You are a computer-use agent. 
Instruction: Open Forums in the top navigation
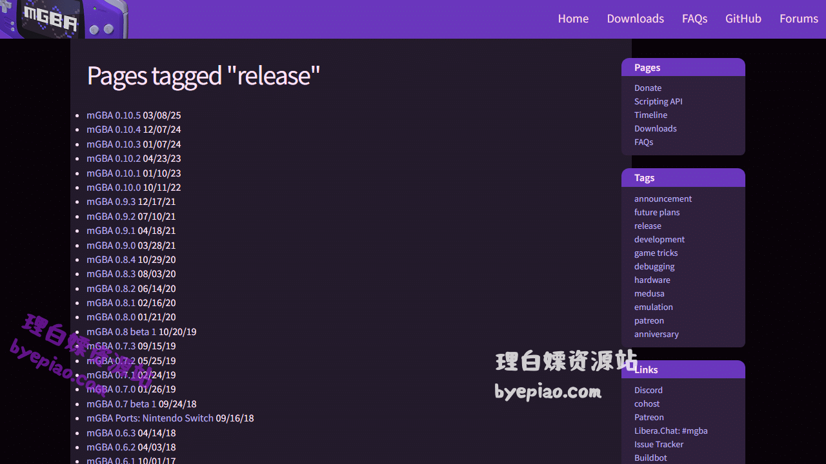point(798,19)
